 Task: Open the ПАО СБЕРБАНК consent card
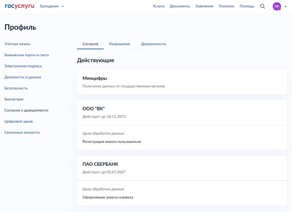pos(182,180)
